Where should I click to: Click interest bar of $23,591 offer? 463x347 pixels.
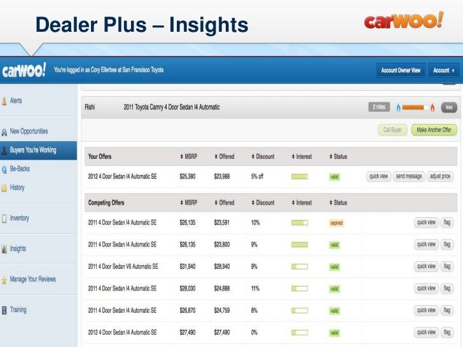[300, 222]
